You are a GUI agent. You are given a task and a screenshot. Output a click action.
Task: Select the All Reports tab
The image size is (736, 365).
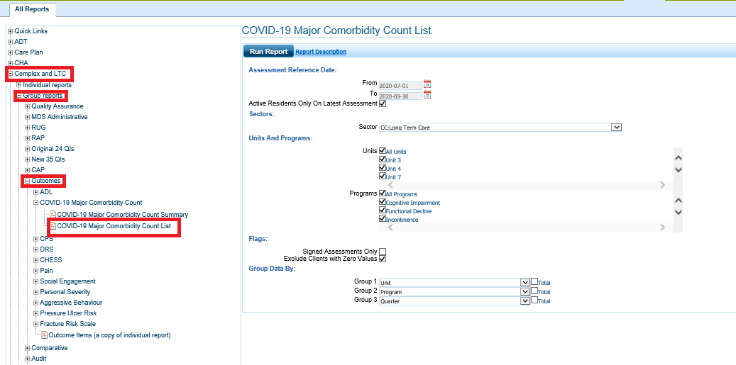coord(32,9)
